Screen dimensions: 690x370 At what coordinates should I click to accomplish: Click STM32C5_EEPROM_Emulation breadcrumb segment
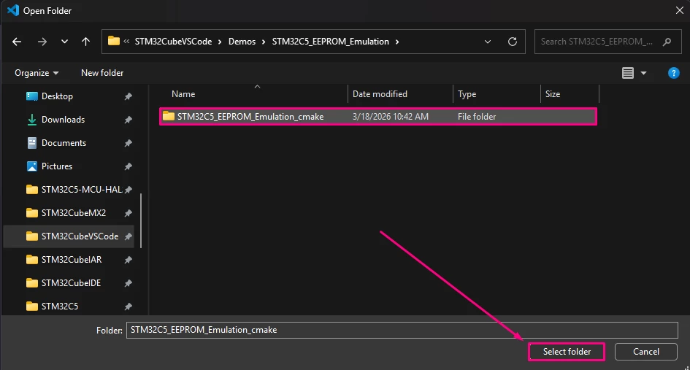331,42
